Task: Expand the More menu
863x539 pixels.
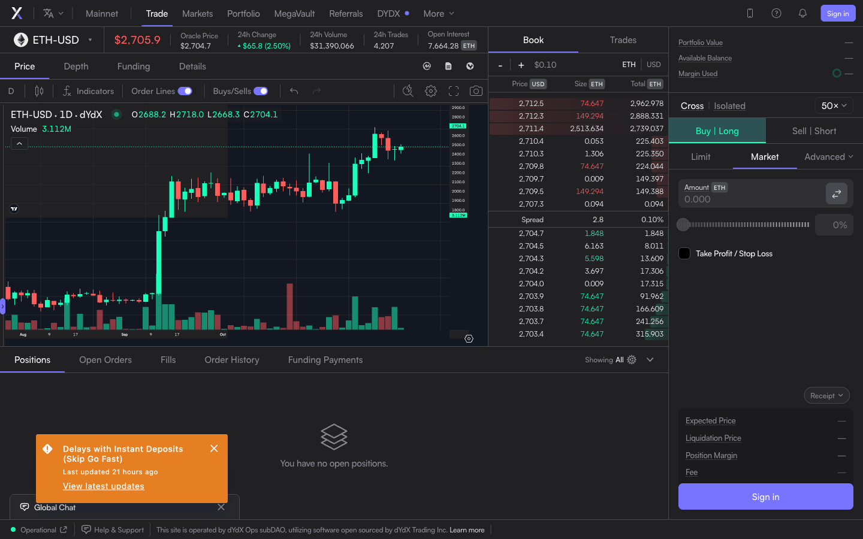Action: coord(439,13)
